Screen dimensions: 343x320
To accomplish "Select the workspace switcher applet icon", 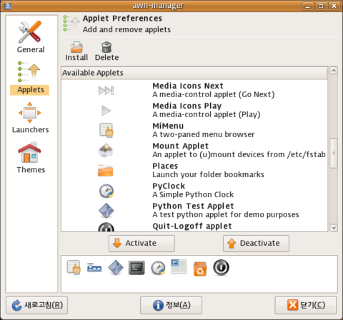I will click(x=179, y=266).
